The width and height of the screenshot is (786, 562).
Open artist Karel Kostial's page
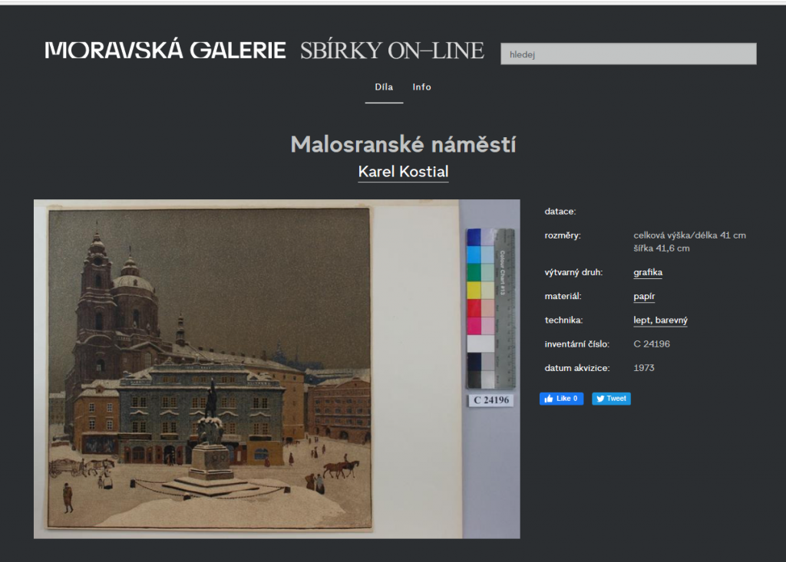pyautogui.click(x=403, y=172)
